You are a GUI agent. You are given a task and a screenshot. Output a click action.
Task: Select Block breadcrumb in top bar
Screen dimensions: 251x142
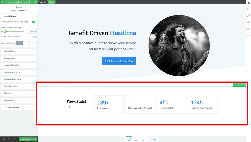(x=51, y=2)
